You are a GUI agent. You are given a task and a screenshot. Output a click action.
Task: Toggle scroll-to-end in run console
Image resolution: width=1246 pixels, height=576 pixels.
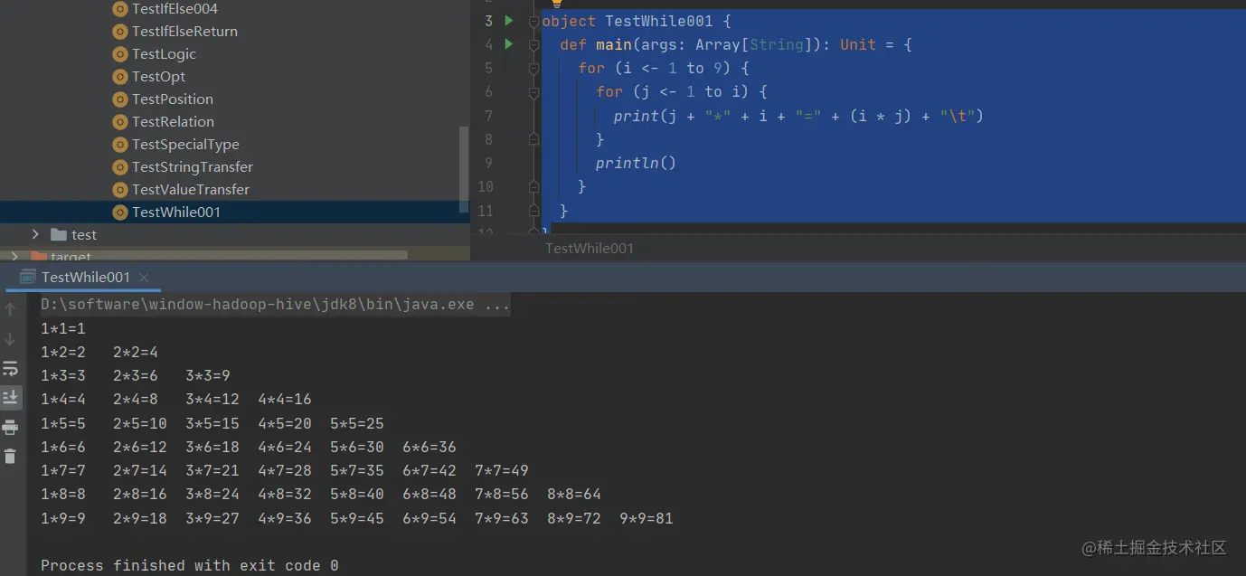[x=11, y=397]
